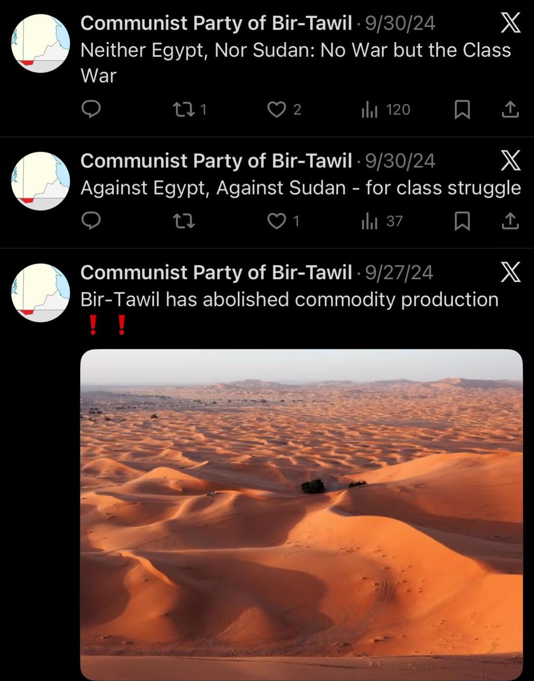This screenshot has height=681, width=534.
Task: Share the first tweet via upload icon
Action: click(510, 109)
